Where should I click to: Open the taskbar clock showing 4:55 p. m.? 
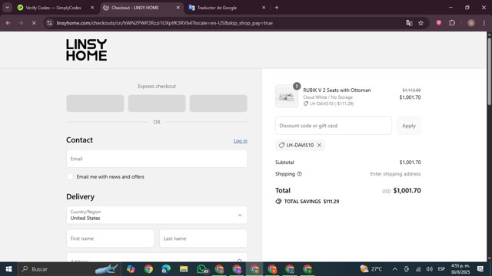[460, 269]
